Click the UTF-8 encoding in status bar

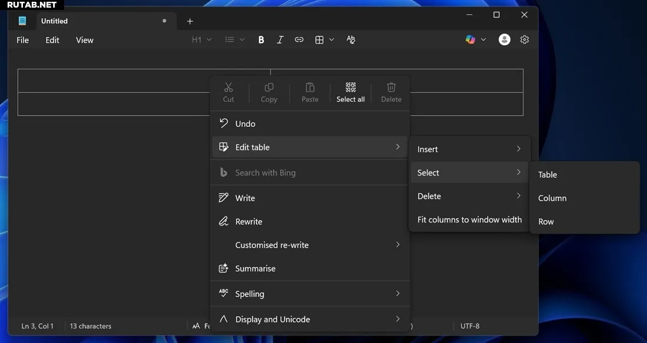point(470,326)
